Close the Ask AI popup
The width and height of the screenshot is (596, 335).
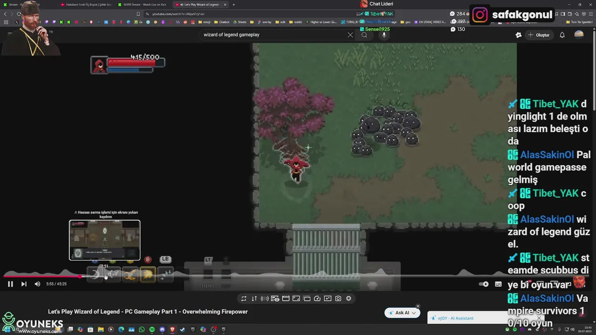pyautogui.click(x=418, y=306)
